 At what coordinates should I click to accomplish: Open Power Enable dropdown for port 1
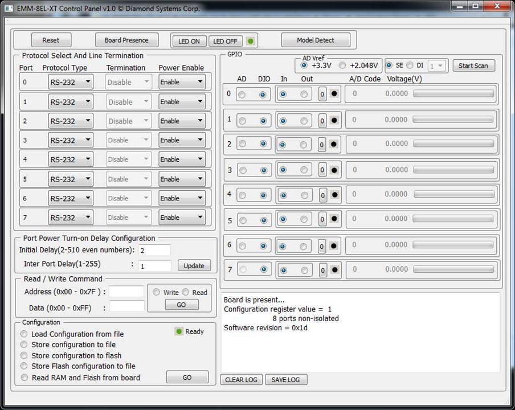pos(182,101)
